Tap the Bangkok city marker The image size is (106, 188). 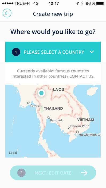click(x=49, y=118)
